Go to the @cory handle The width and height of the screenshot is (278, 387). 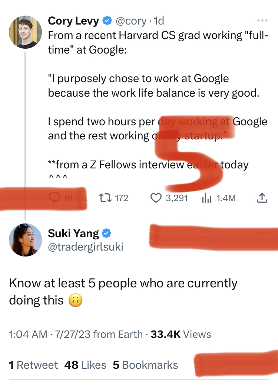[131, 21]
